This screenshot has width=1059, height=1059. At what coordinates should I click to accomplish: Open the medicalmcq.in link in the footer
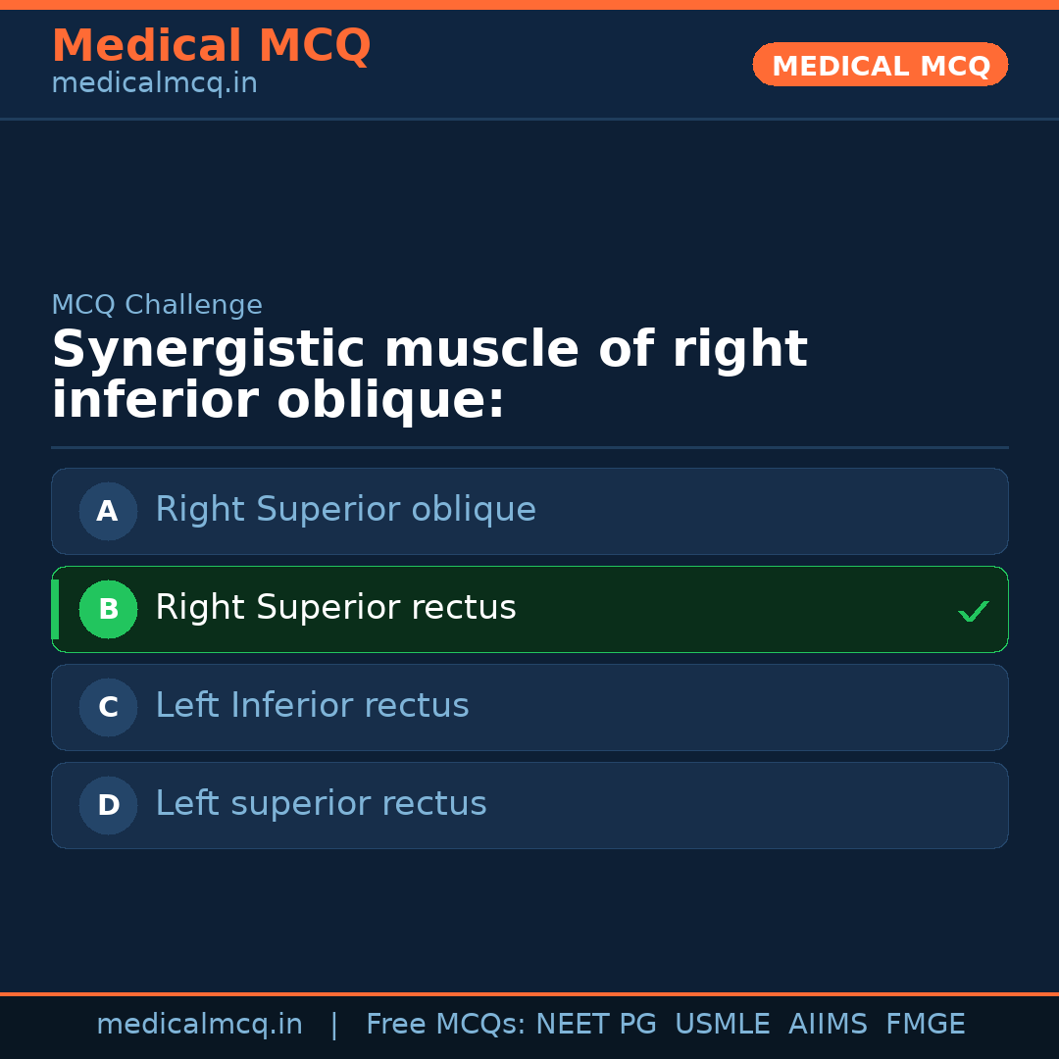(x=199, y=1025)
